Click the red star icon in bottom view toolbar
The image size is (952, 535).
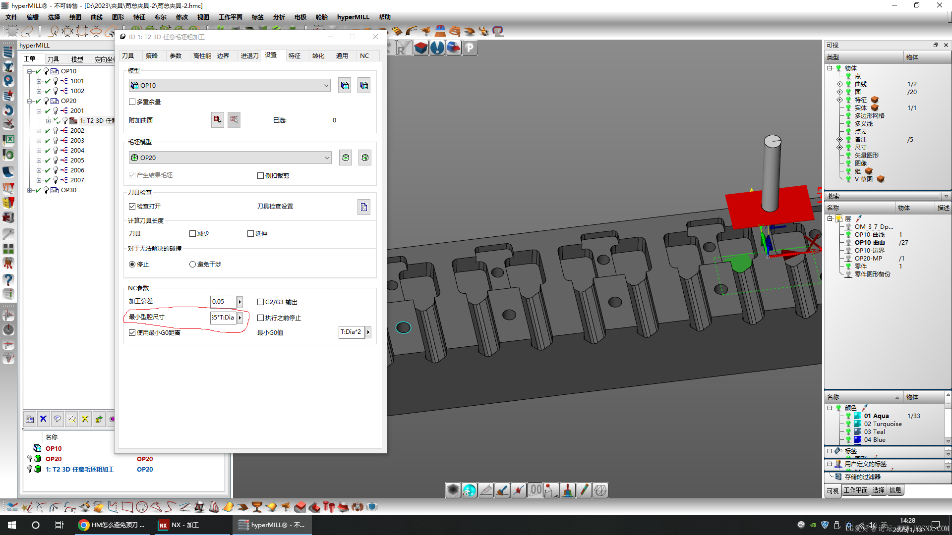tap(519, 490)
